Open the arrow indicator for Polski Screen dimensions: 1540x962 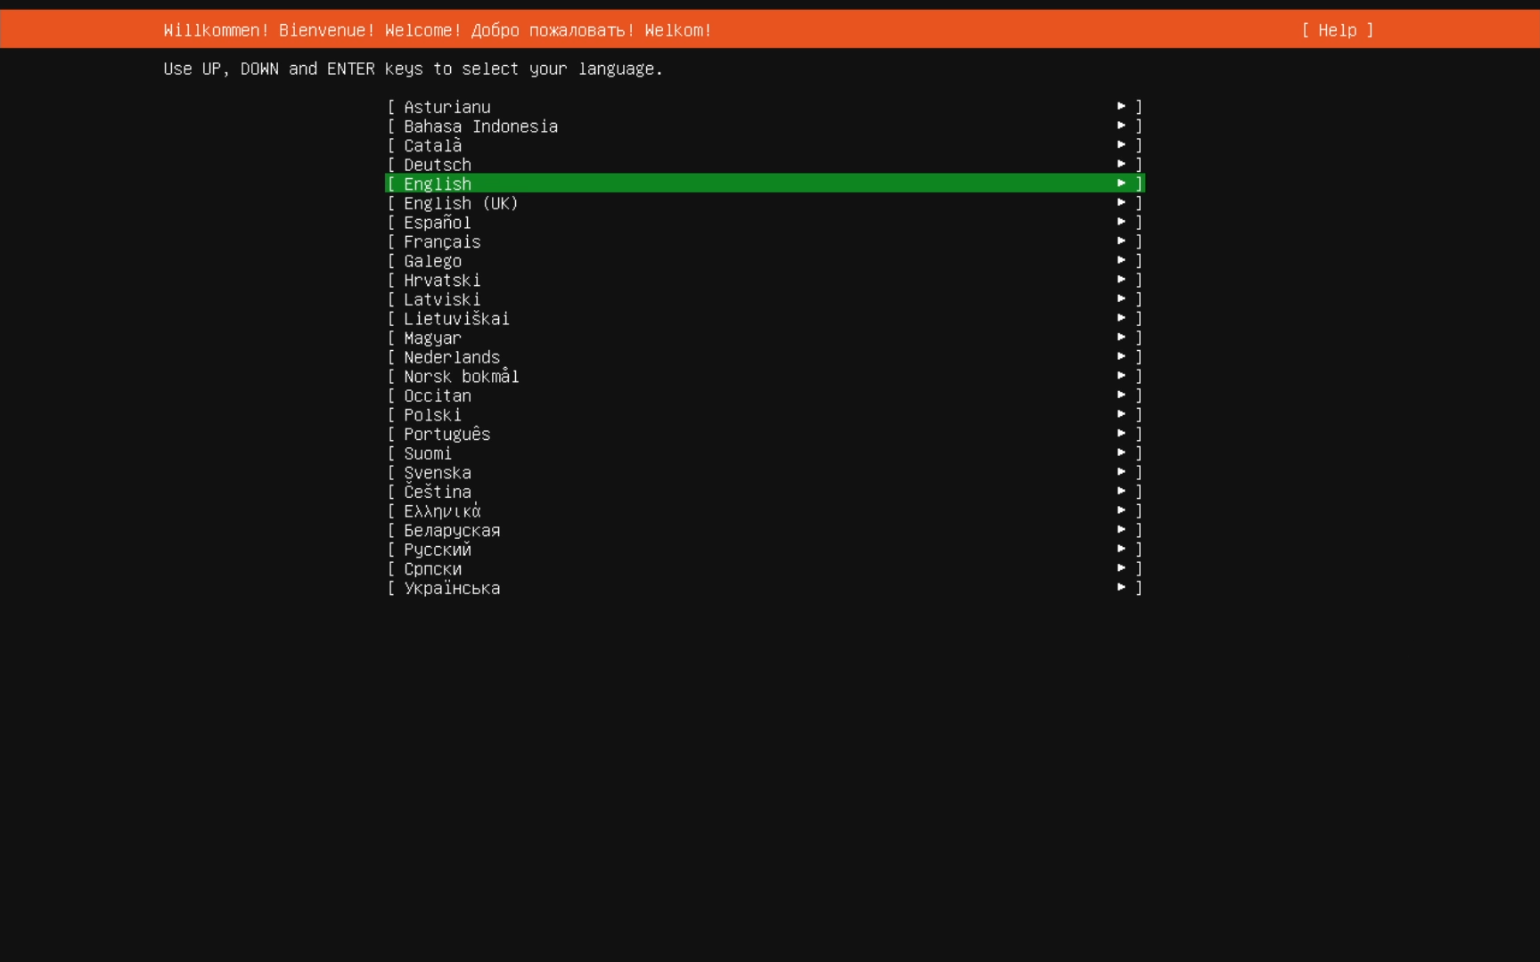tap(1122, 413)
